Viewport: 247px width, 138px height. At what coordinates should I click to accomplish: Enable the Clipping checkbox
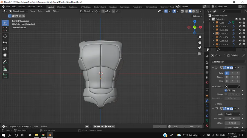(226, 90)
